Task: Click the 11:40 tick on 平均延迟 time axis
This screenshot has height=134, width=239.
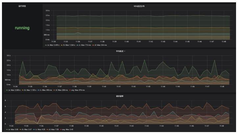Action: [x=104, y=86]
